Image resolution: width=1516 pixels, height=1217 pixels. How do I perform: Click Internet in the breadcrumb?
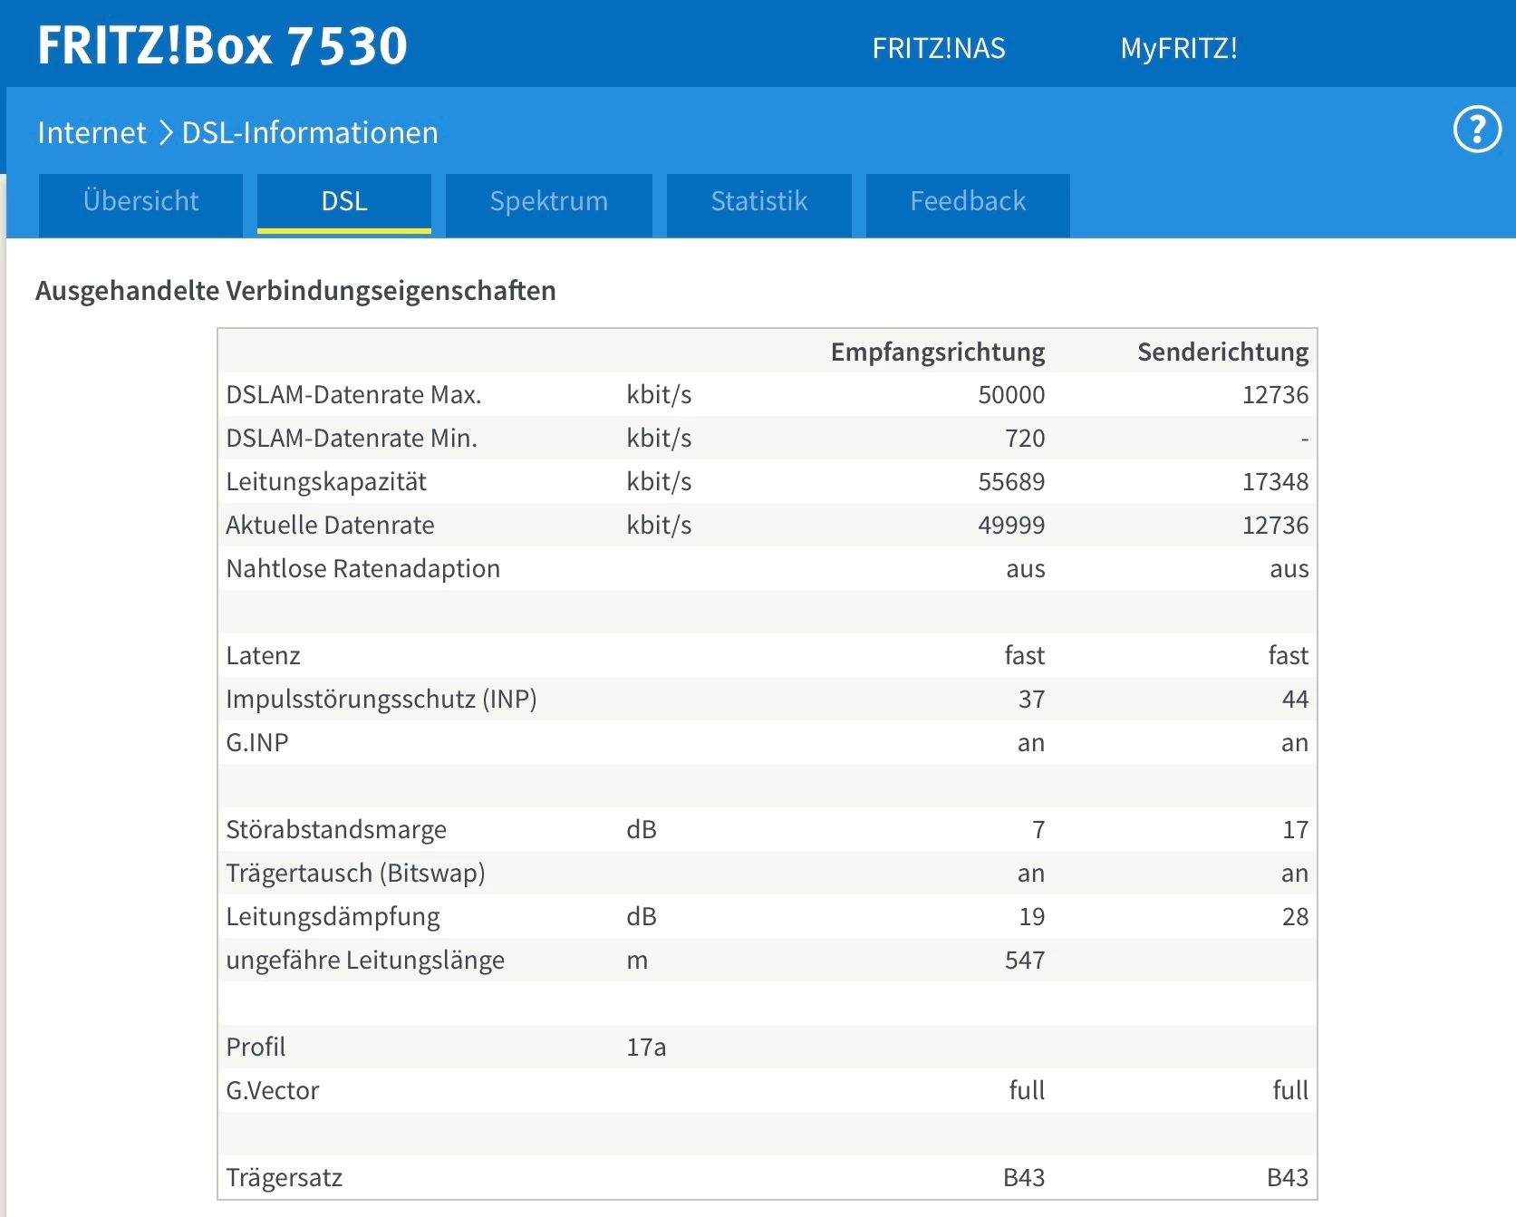pyautogui.click(x=92, y=133)
